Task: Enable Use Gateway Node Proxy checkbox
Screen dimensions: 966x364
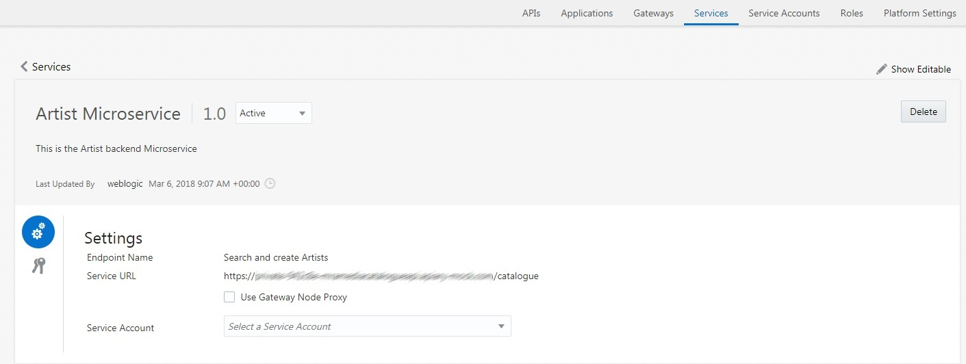Action: coord(229,297)
